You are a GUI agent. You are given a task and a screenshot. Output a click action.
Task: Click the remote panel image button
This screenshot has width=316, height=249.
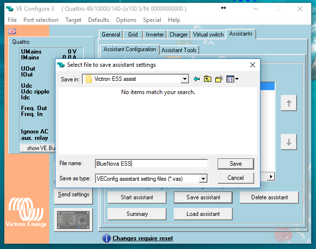click(x=74, y=220)
